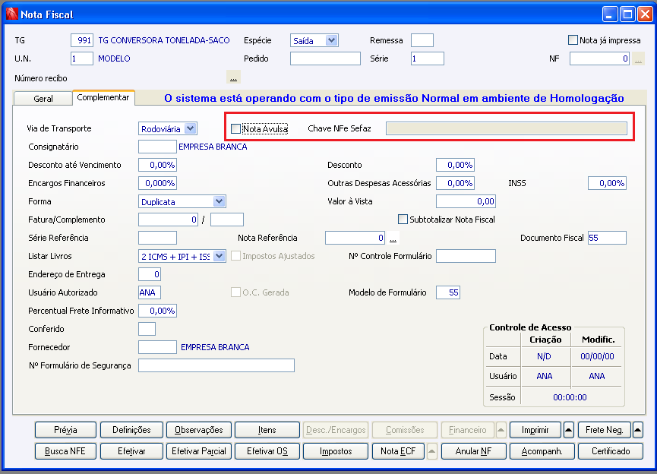
Task: Click the Nº Formulário de Segurança field
Action: 216,365
